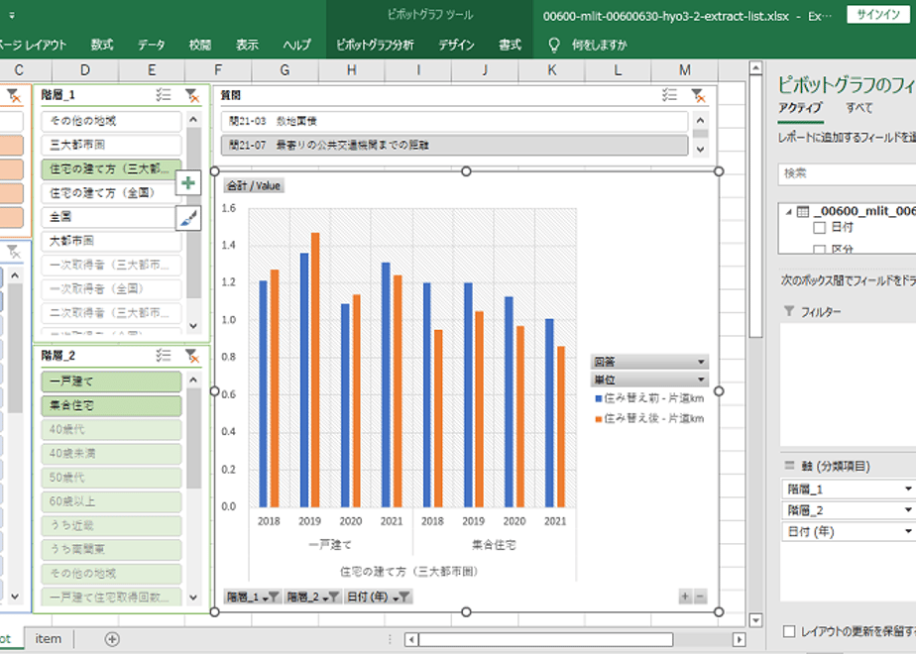Clear filter on 質問 slicer
Image resolution: width=916 pixels, height=654 pixels.
pyautogui.click(x=698, y=94)
